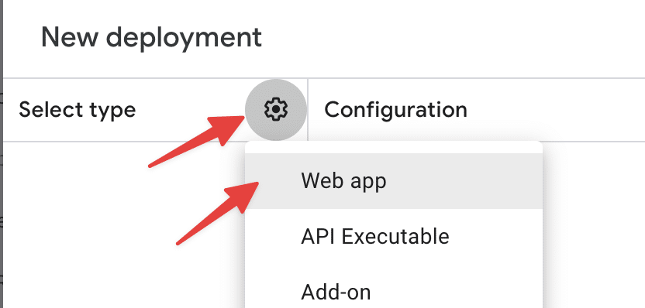Click the top padding of the deployment type menu
The image size is (645, 308).
click(x=394, y=148)
